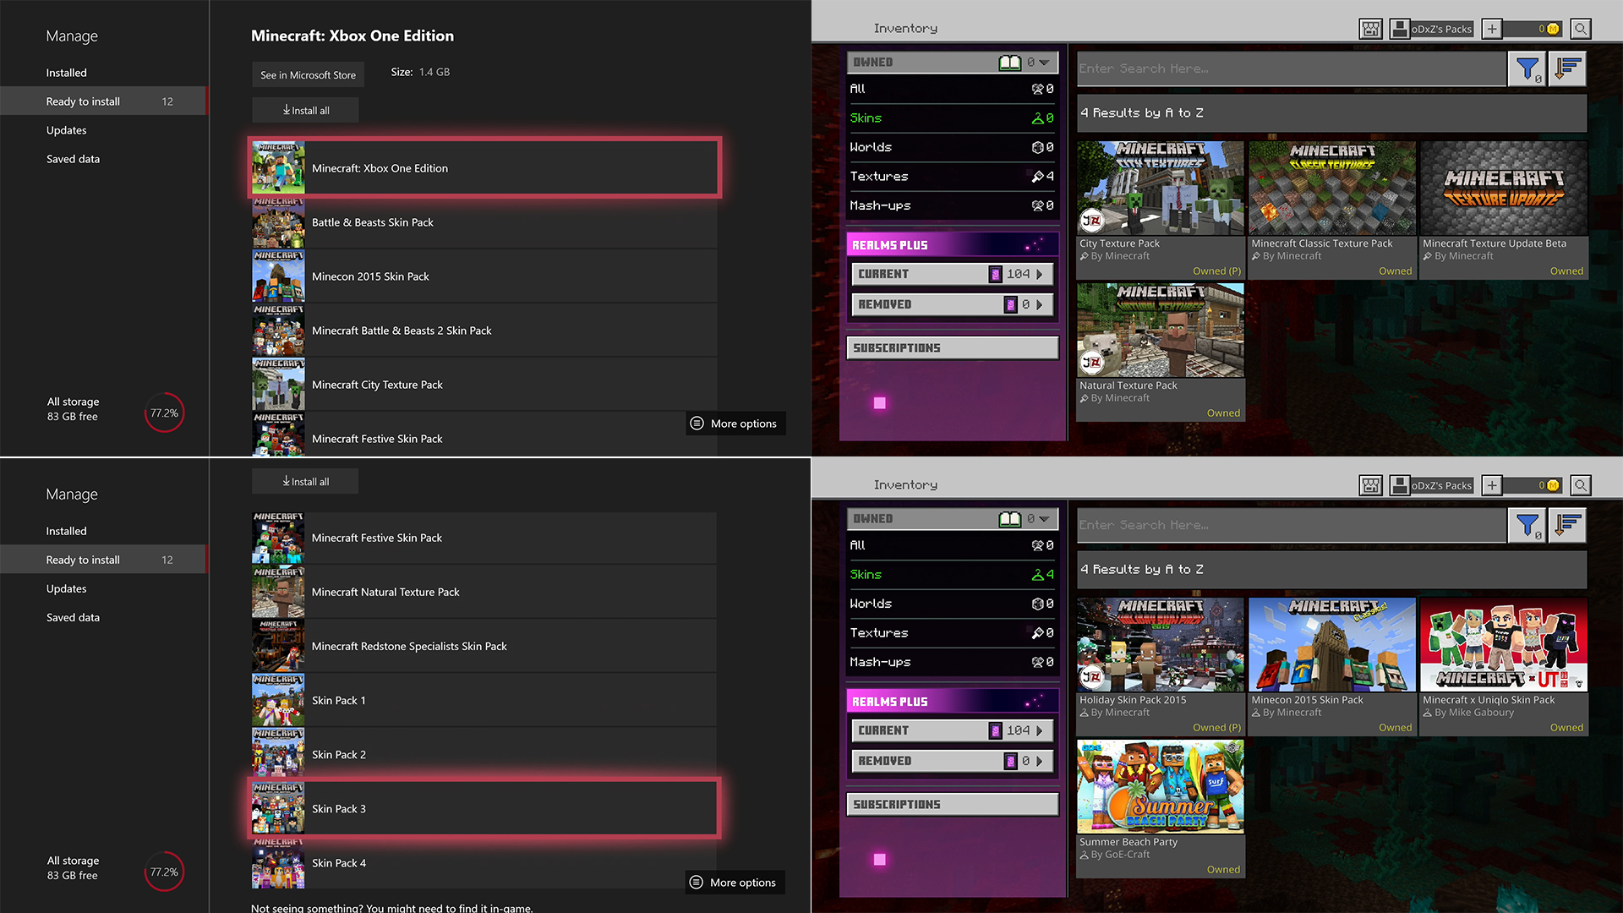Click Skin Pack 1 cover icon
The width and height of the screenshot is (1623, 913).
click(278, 701)
